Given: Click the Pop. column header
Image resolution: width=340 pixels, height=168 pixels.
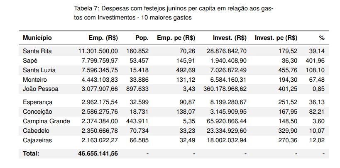Looking at the screenshot, I should coord(142,38).
